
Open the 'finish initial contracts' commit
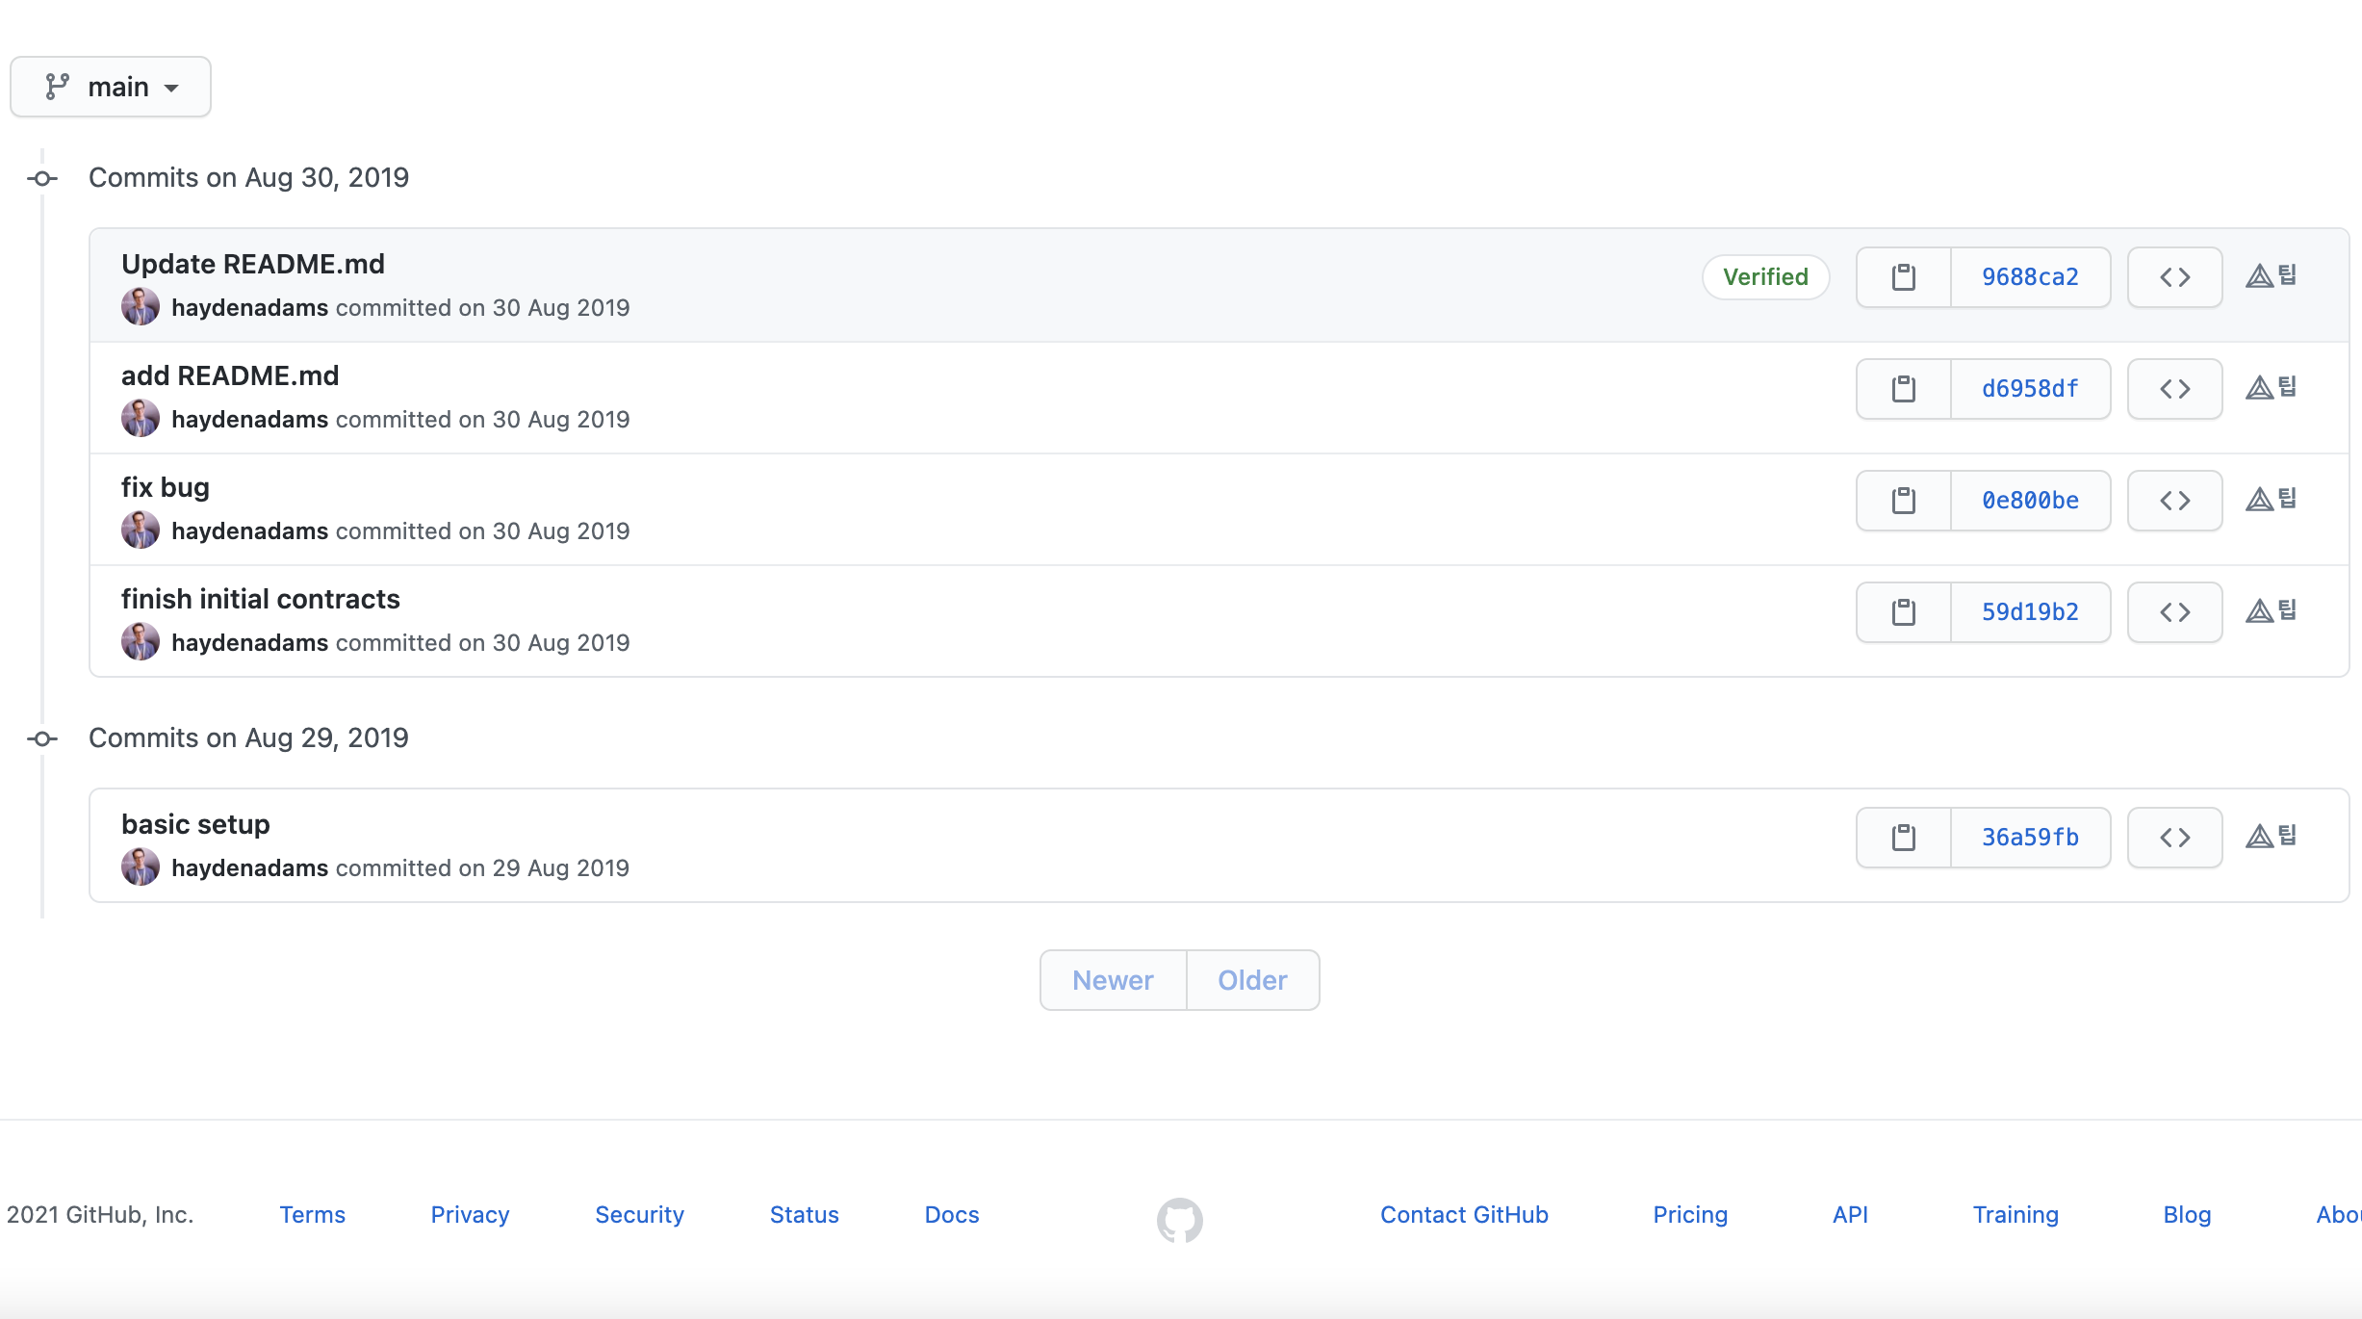coord(260,599)
